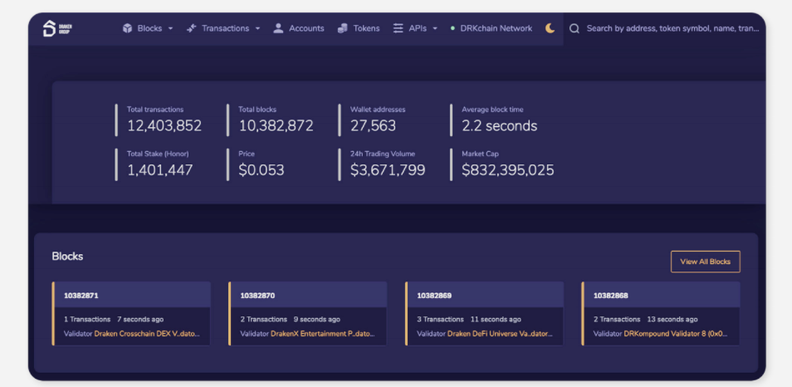Click the 24h Trading Volume $3,671,799
This screenshot has width=792, height=387.
388,170
